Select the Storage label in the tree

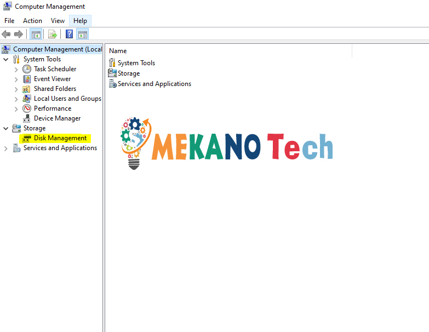35,128
